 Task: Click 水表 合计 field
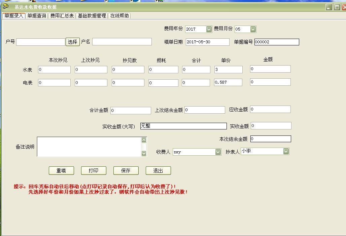(x=196, y=69)
